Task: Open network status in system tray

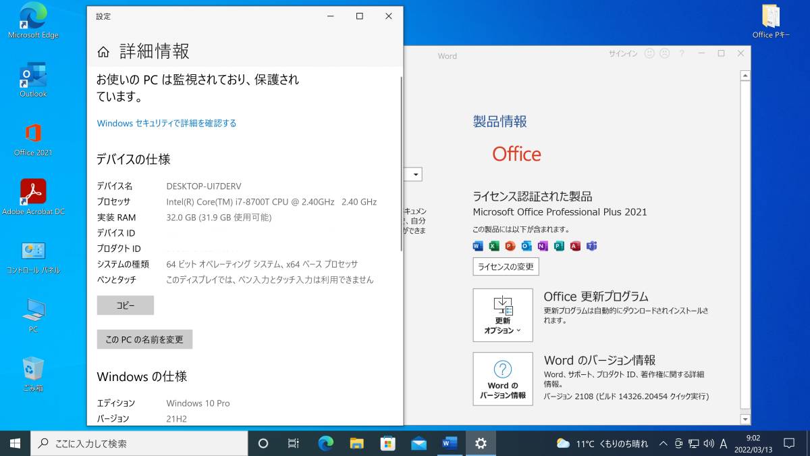Action: (694, 444)
